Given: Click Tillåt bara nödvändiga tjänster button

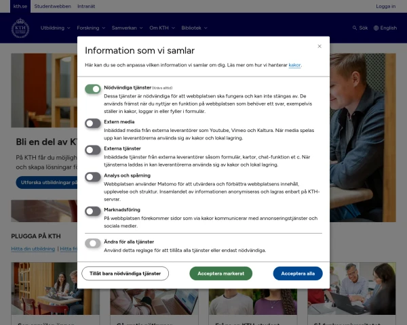Looking at the screenshot, I should pyautogui.click(x=125, y=274).
